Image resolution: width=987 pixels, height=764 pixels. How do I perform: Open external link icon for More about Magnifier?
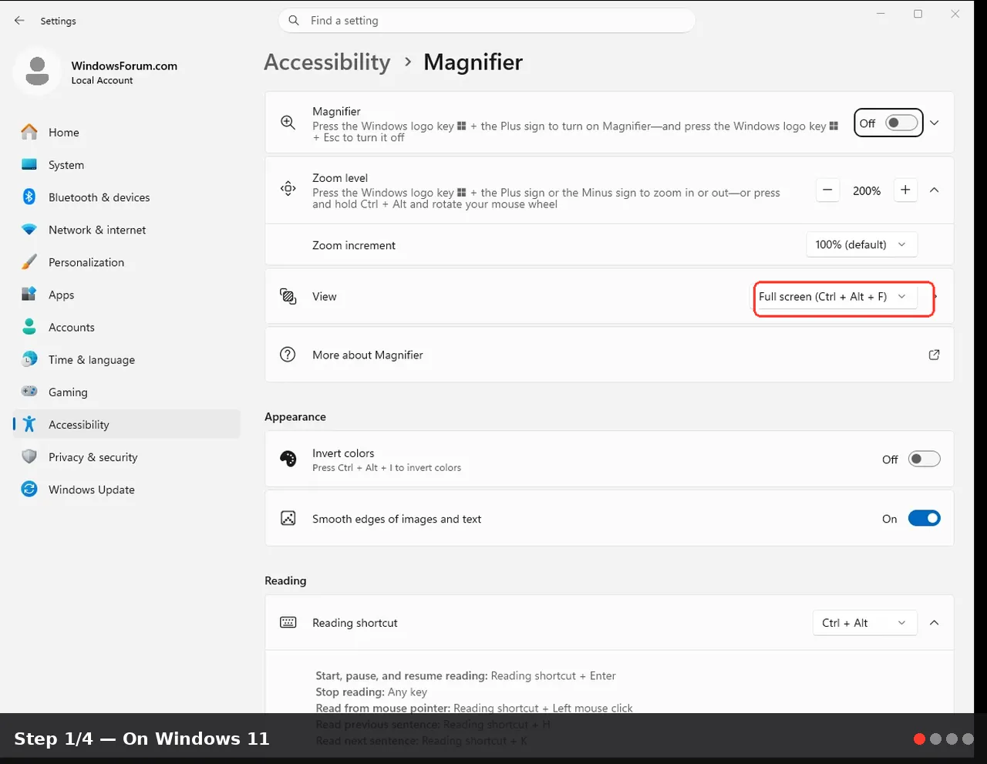(934, 355)
